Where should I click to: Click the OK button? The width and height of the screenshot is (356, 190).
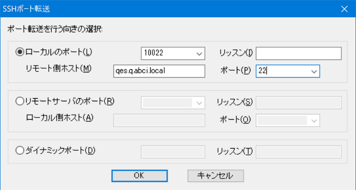(x=139, y=176)
